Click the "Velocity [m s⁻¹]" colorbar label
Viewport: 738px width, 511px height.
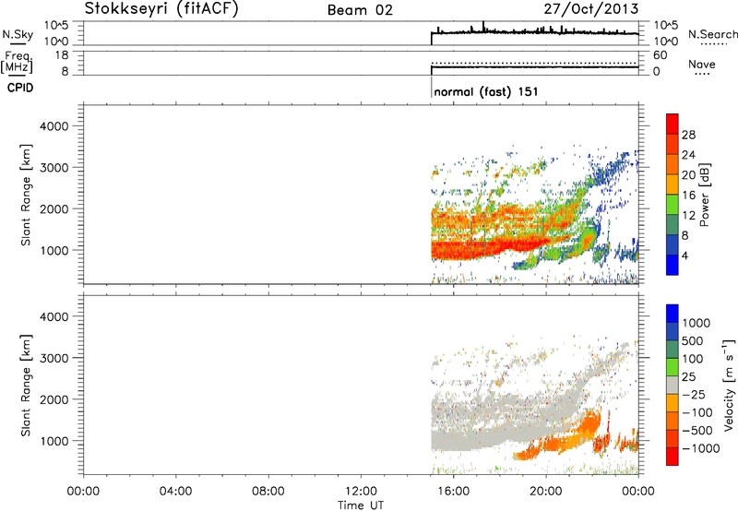(729, 385)
